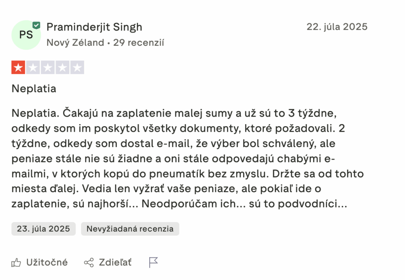This screenshot has width=405, height=280.
Task: Click the red first star
Action: coord(18,68)
